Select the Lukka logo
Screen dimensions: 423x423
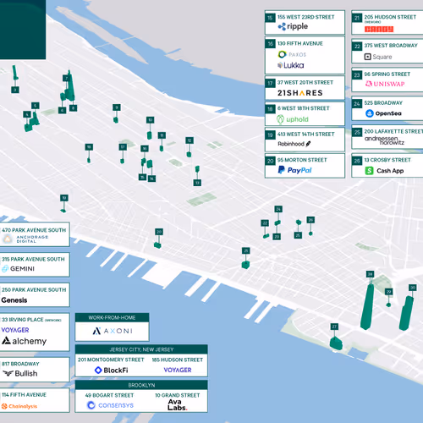(291, 65)
